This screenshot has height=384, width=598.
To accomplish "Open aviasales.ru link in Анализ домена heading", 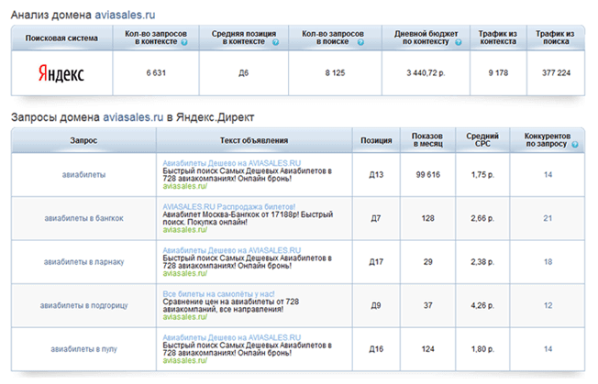I will [125, 15].
